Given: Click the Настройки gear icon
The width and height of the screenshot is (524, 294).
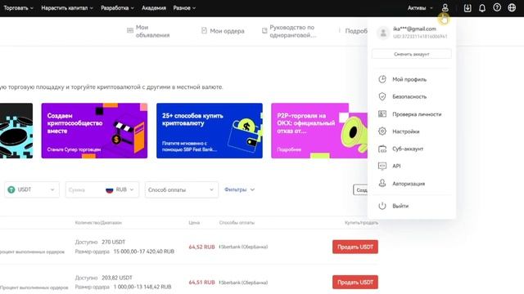Looking at the screenshot, I should [382, 131].
